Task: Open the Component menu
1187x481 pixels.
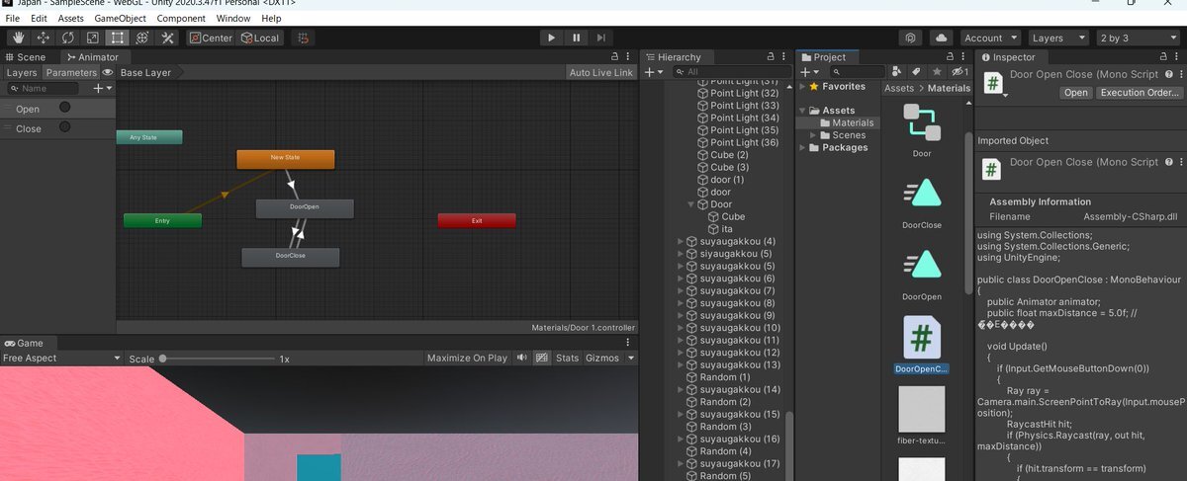Action: click(181, 18)
